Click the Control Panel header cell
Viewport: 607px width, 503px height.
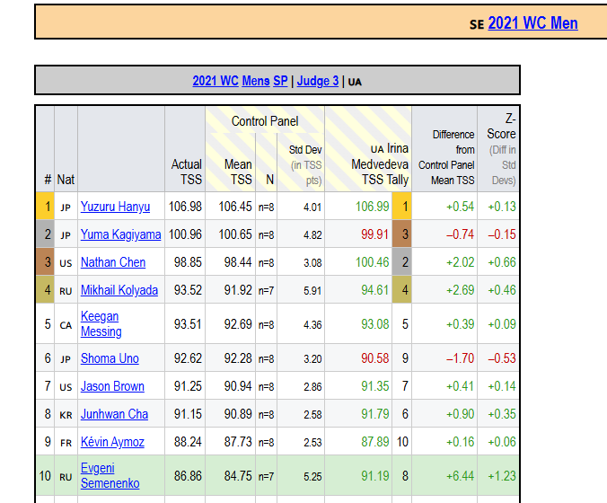[265, 121]
